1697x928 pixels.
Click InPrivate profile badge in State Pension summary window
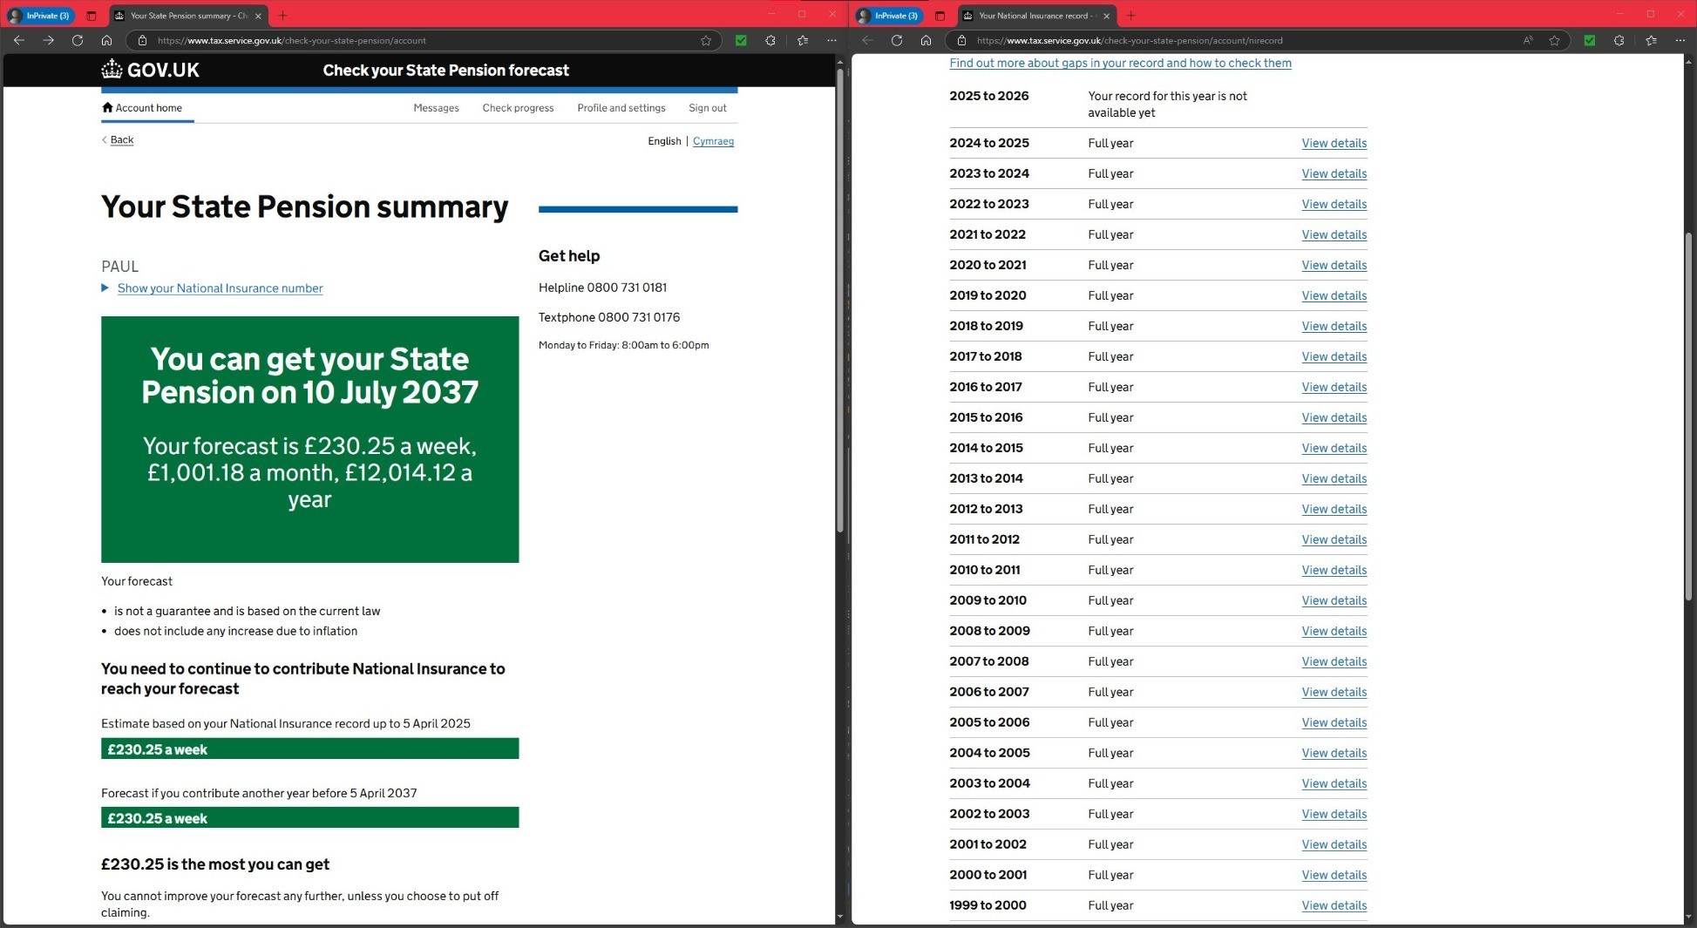(x=40, y=16)
